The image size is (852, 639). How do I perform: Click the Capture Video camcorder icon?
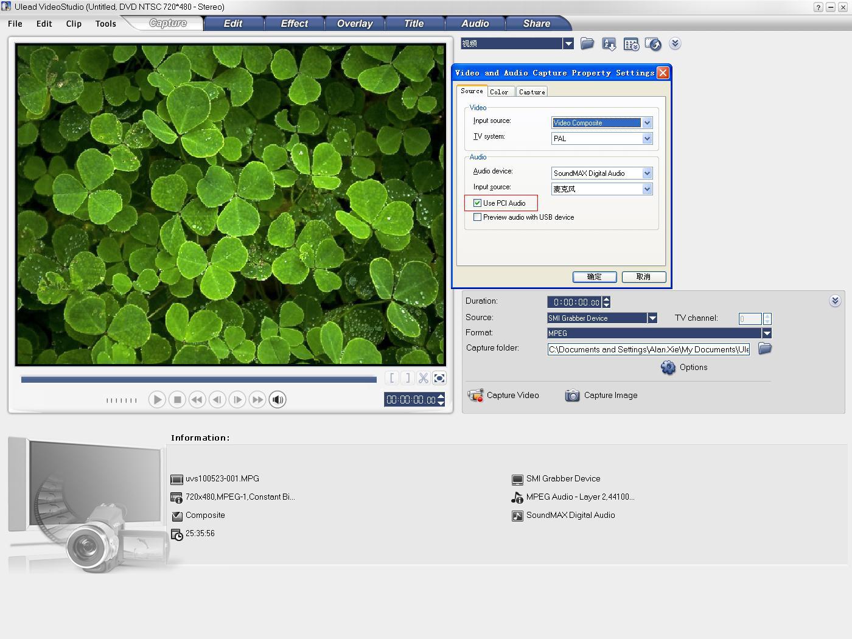[475, 396]
